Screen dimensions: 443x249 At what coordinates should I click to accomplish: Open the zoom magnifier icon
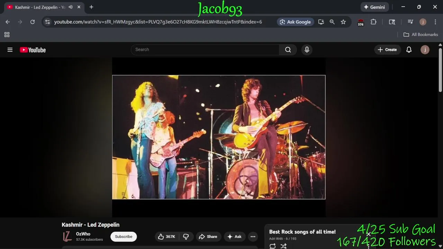point(332,22)
